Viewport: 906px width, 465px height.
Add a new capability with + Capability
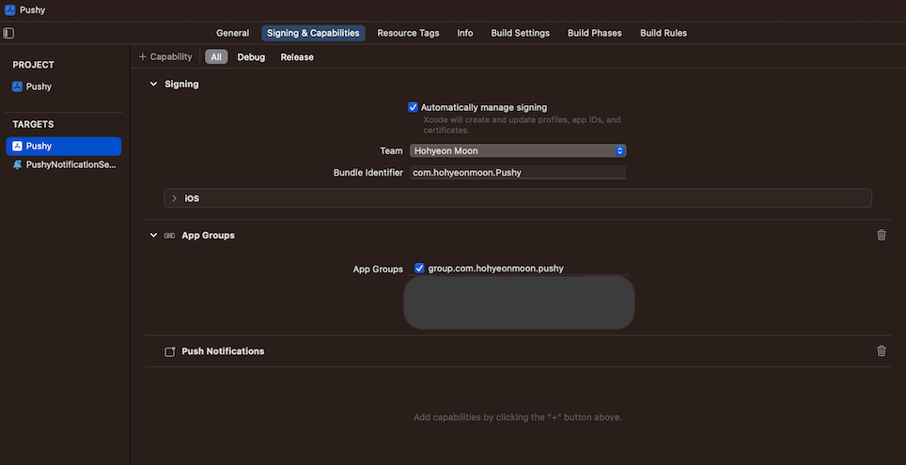tap(165, 57)
